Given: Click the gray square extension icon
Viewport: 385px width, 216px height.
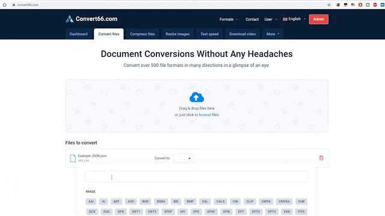Looking at the screenshot, I should pyautogui.click(x=368, y=5).
